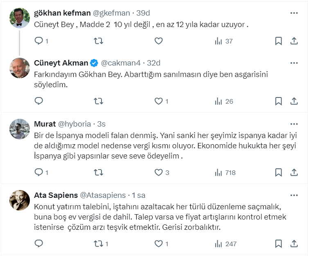Bookmark Ata Sapiens' tweet
This screenshot has height=256, width=311.
(x=278, y=244)
